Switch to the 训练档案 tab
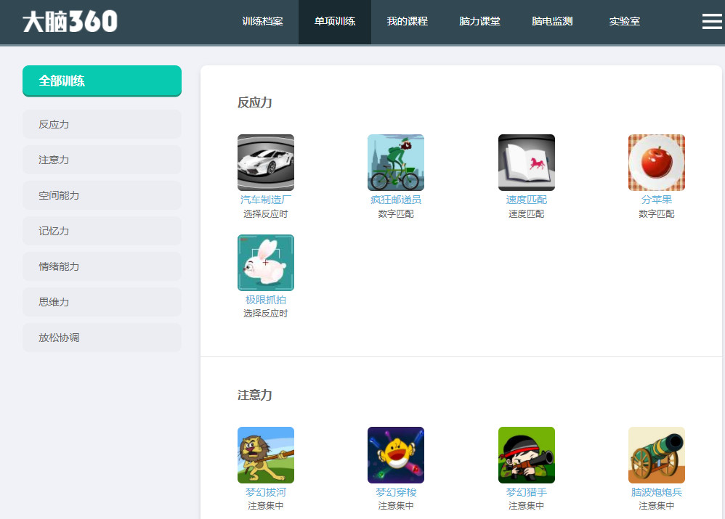Screen dimensions: 725x519 pyautogui.click(x=262, y=22)
